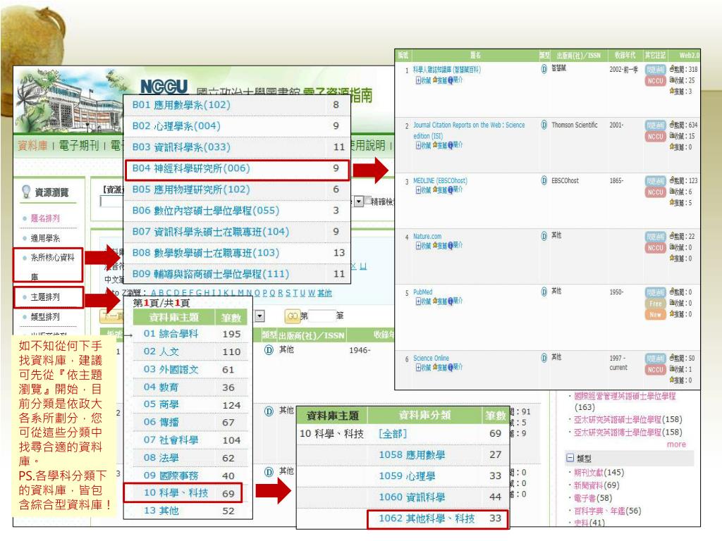
Task: Click the D type icon in EBSCOhost row
Action: click(544, 180)
